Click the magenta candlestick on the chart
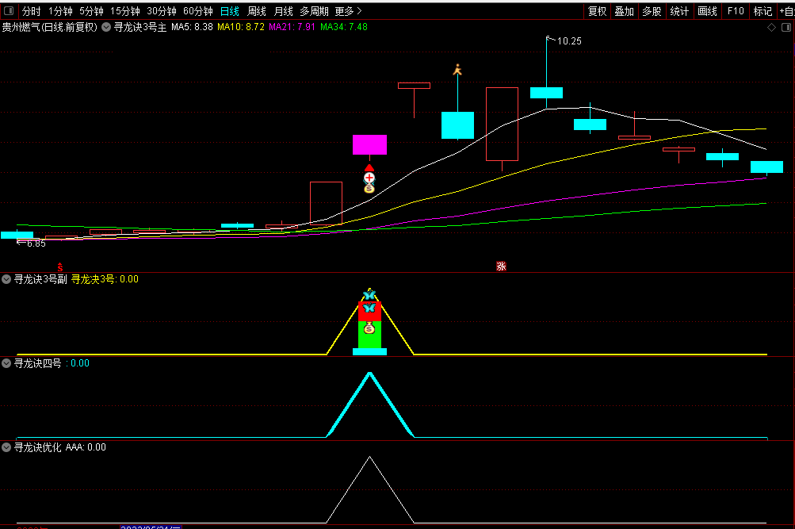Viewport: 795px width, 529px height. (369, 144)
